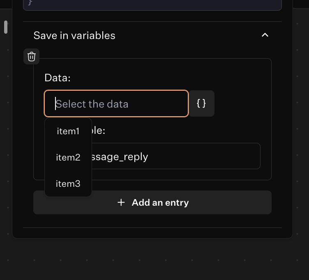Screen dimensions: 309x280
Task: Choose item2 in the dropdown list
Action: click(x=68, y=157)
